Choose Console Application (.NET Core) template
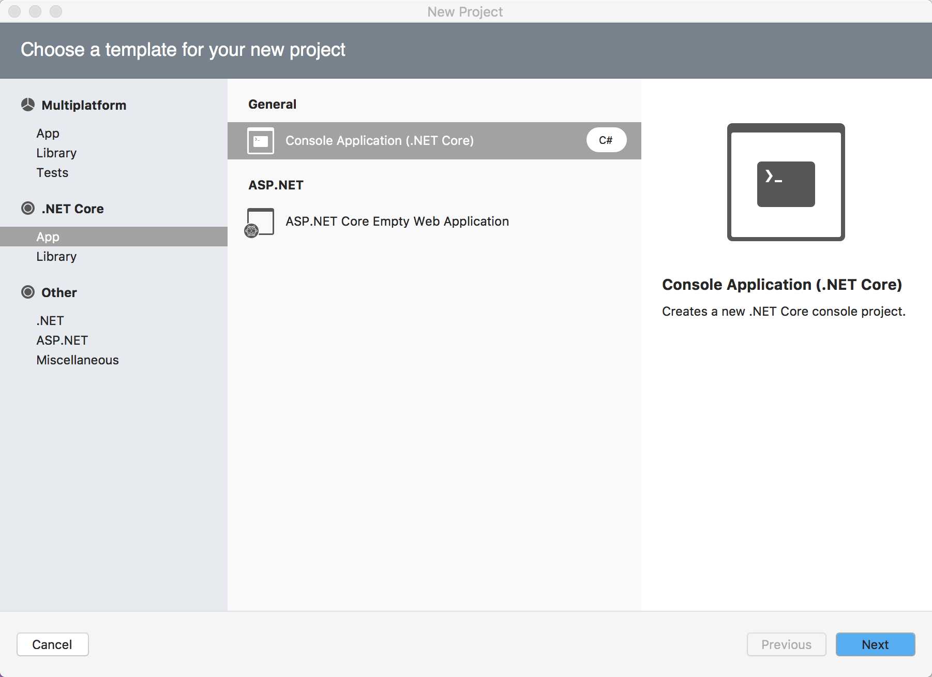The width and height of the screenshot is (932, 677). pos(434,141)
